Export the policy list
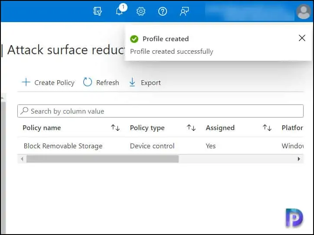The image size is (314, 235). (x=145, y=82)
